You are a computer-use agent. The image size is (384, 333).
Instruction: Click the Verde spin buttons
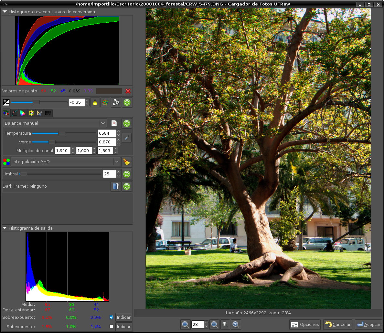119,142
